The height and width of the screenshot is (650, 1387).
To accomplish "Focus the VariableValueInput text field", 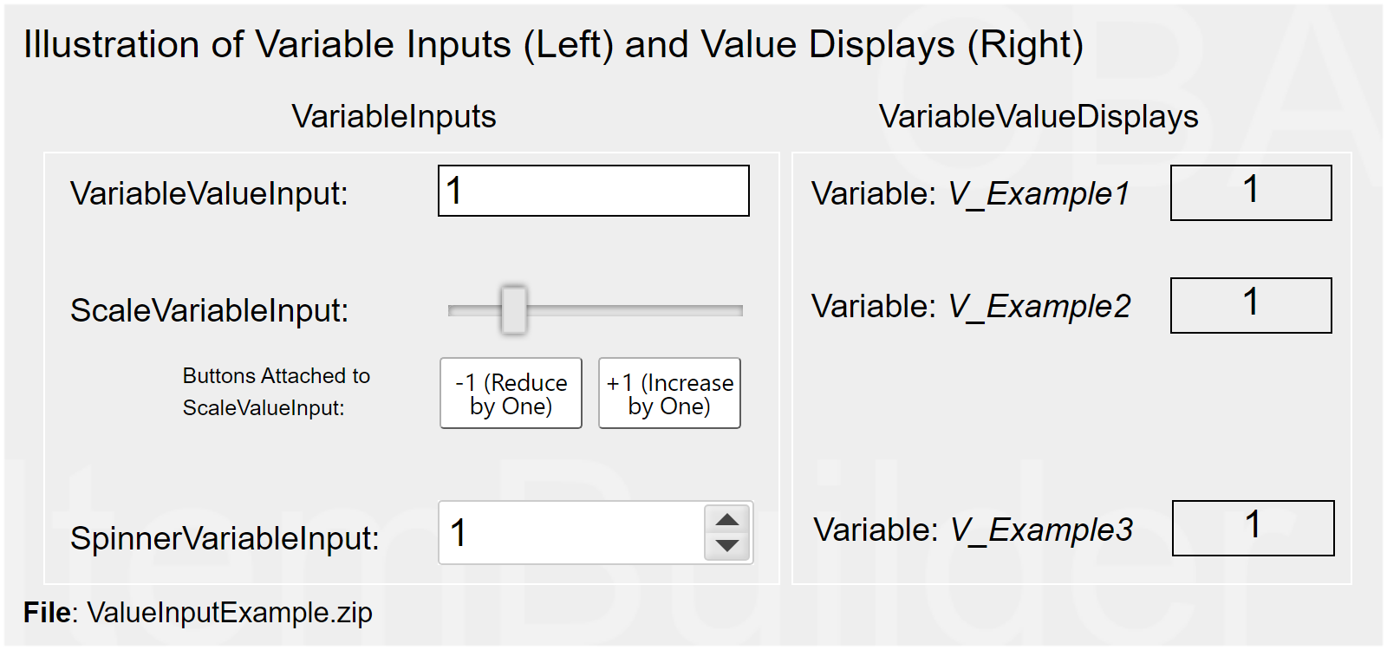I will point(594,191).
